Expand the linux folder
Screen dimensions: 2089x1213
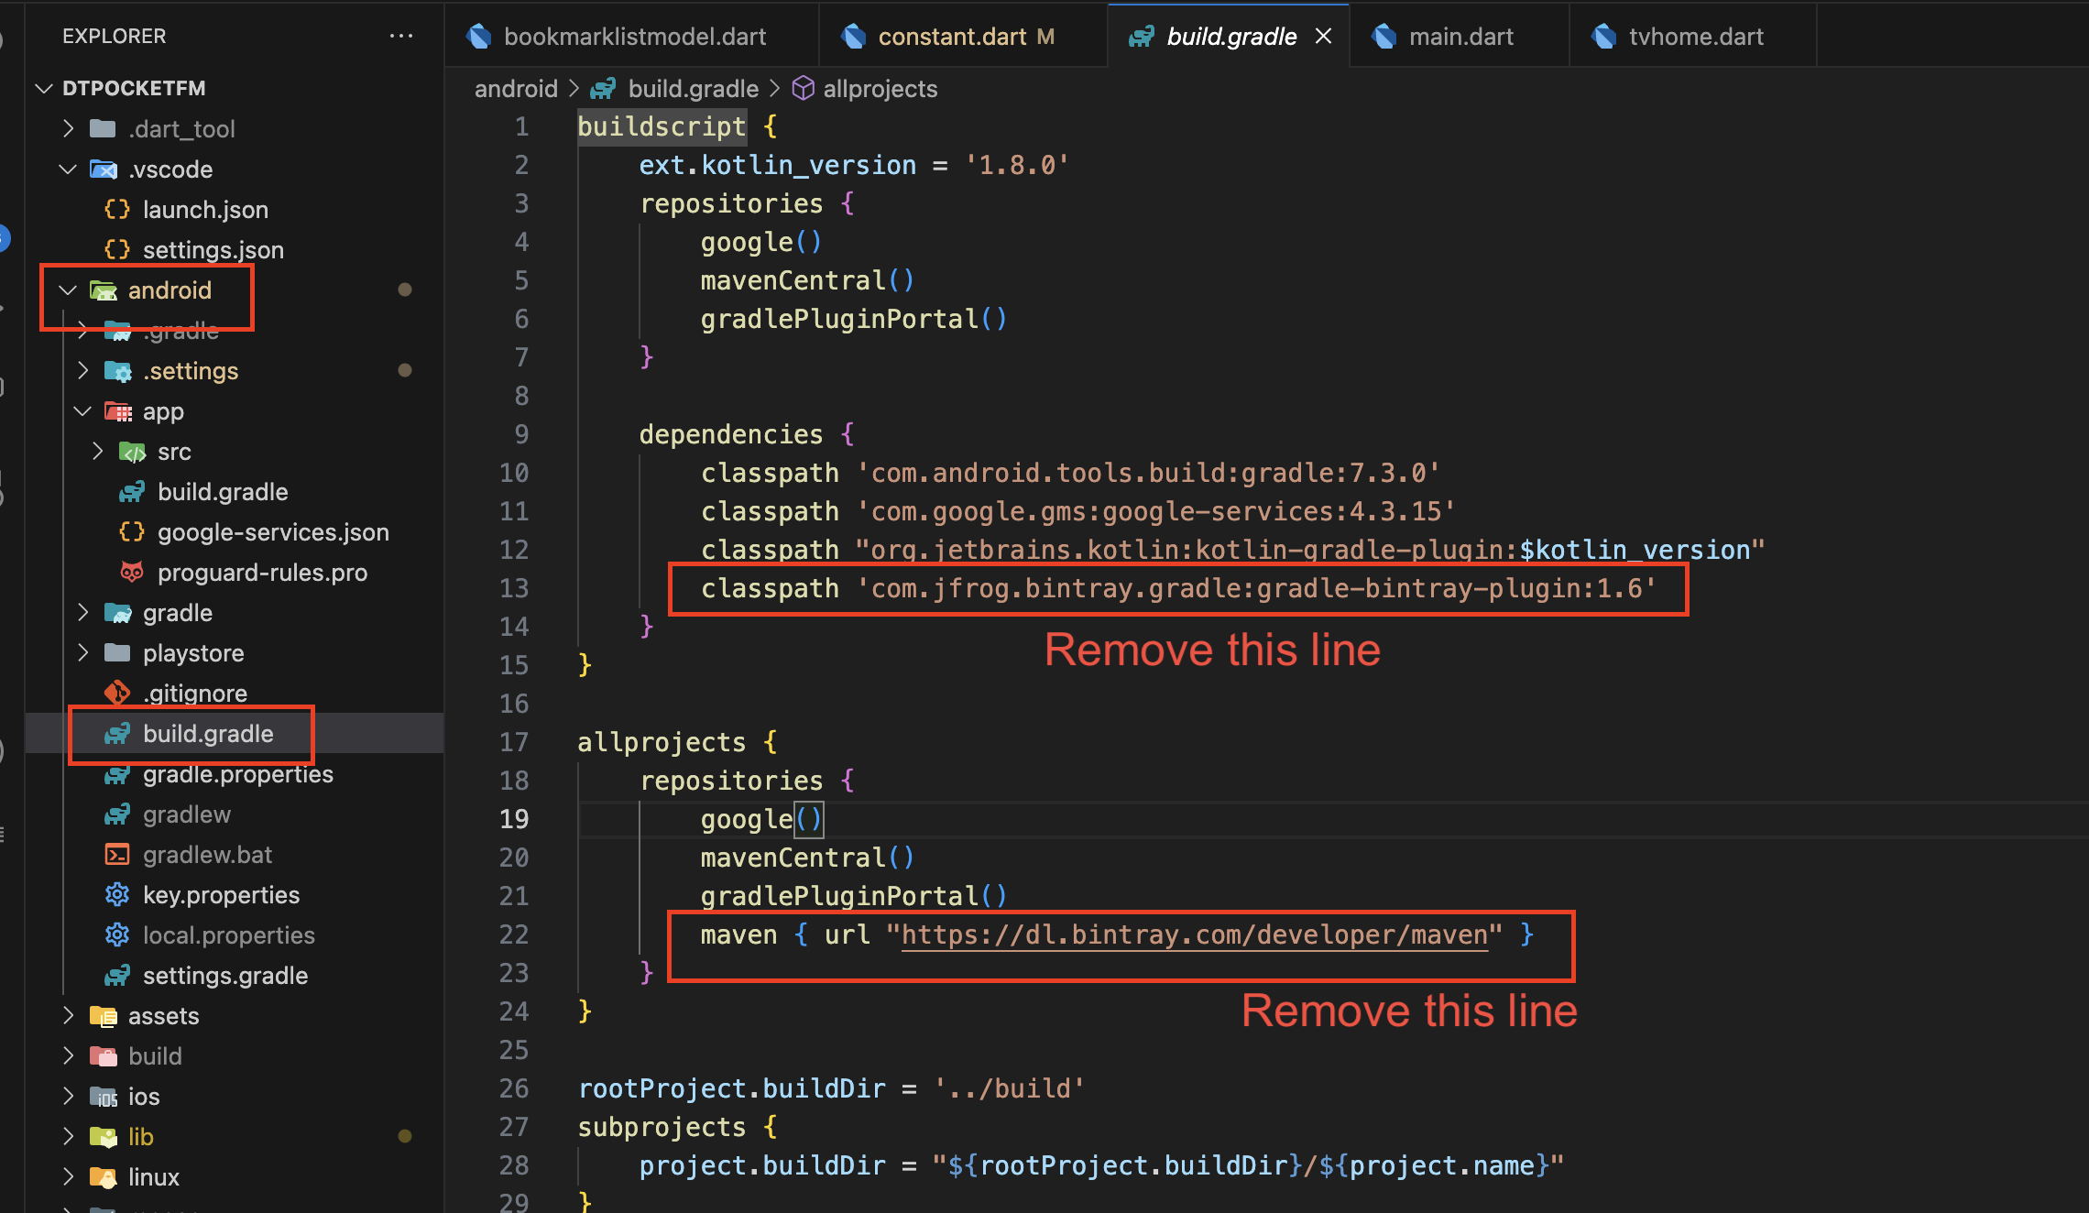click(68, 1177)
